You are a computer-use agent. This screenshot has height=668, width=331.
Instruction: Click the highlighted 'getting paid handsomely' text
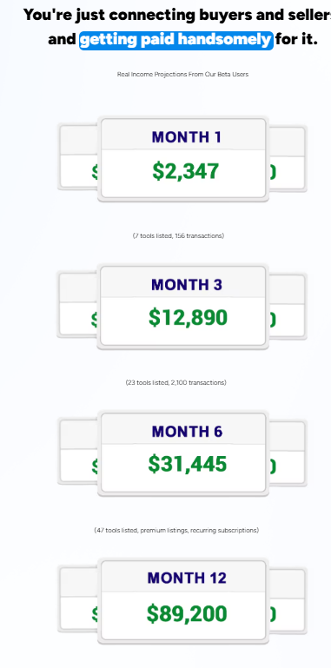point(176,40)
